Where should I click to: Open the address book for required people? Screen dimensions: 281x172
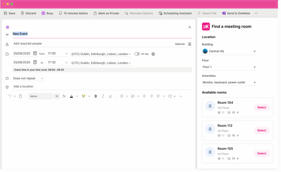point(189,44)
